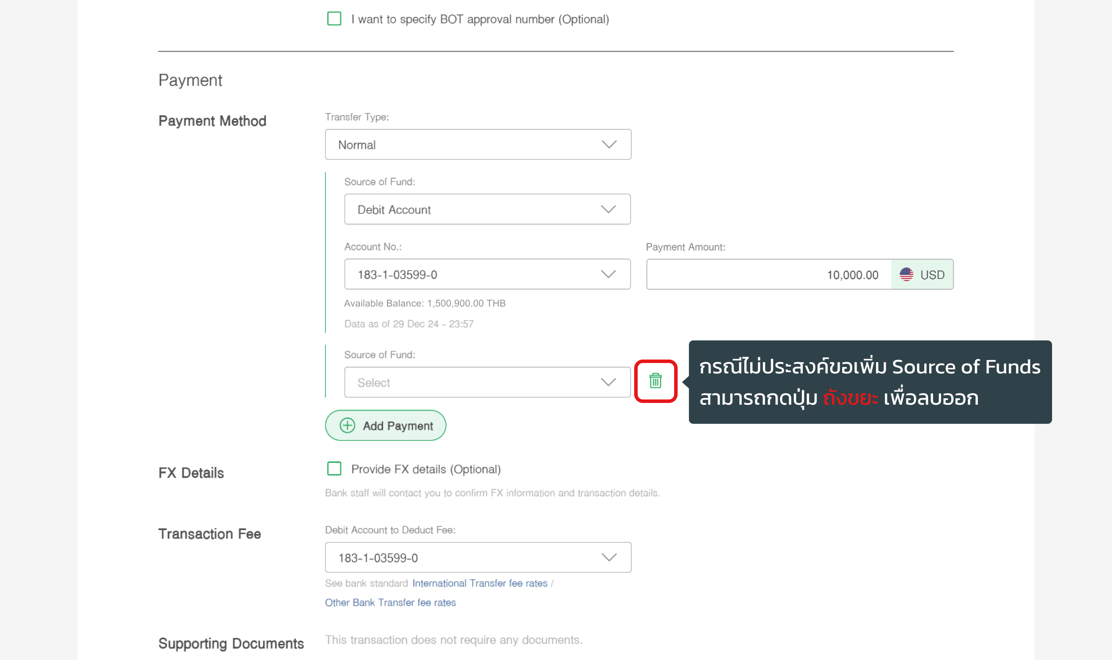Click 'This transaction does not require any documents' text

pyautogui.click(x=453, y=640)
